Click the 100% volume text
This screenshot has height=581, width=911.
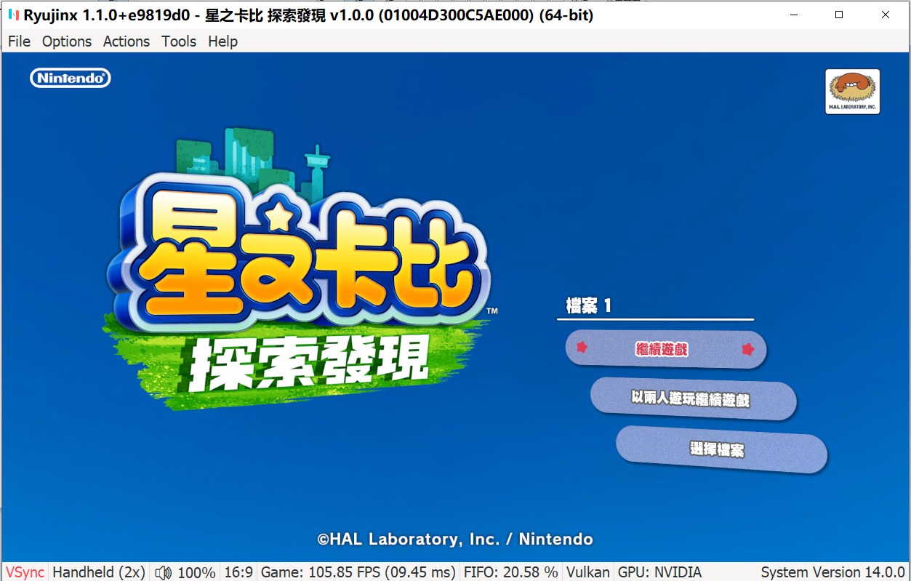tap(196, 572)
